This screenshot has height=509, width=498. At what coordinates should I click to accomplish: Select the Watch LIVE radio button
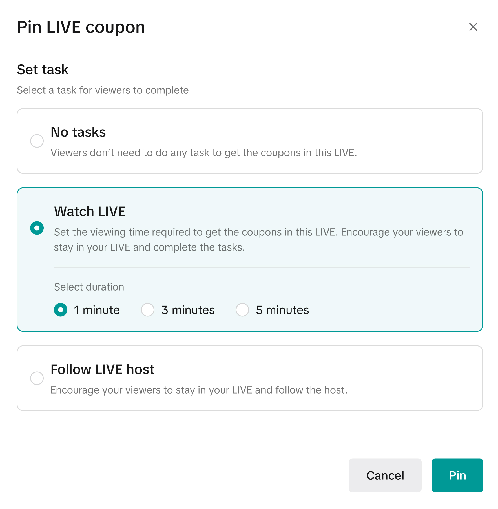(37, 228)
